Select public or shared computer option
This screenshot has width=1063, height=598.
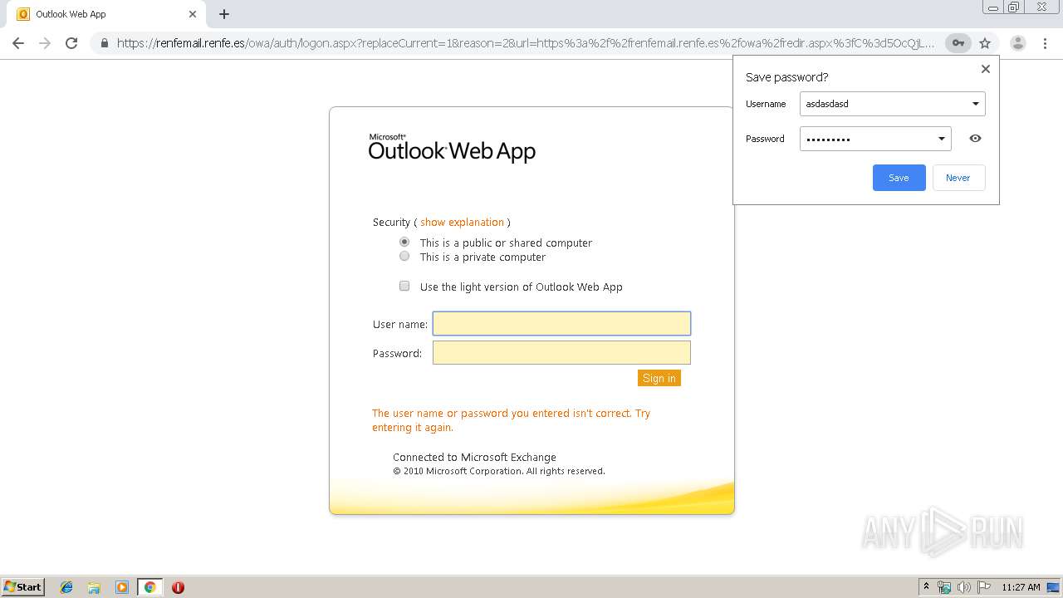coord(404,242)
